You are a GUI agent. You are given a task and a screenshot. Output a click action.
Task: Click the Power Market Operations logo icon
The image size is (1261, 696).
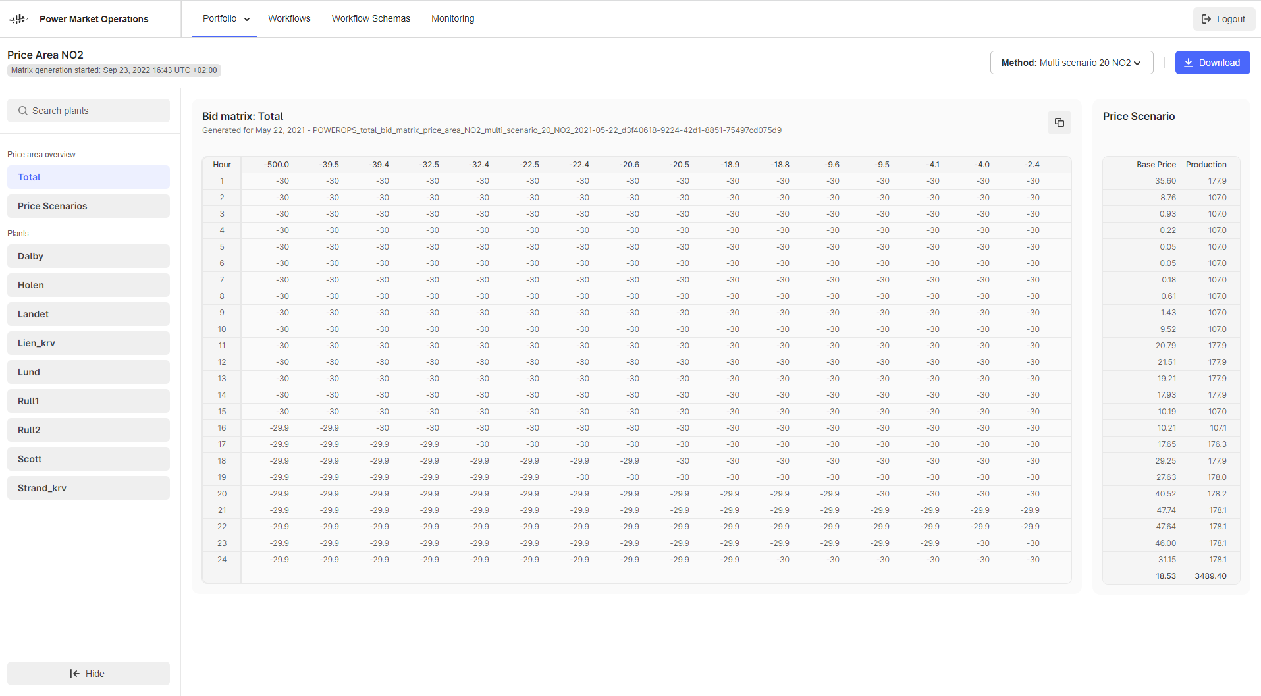coord(18,19)
